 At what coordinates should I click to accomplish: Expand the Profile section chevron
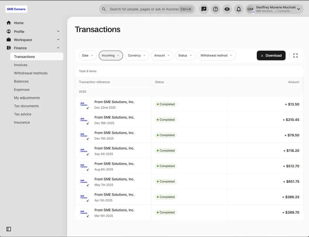pos(58,31)
